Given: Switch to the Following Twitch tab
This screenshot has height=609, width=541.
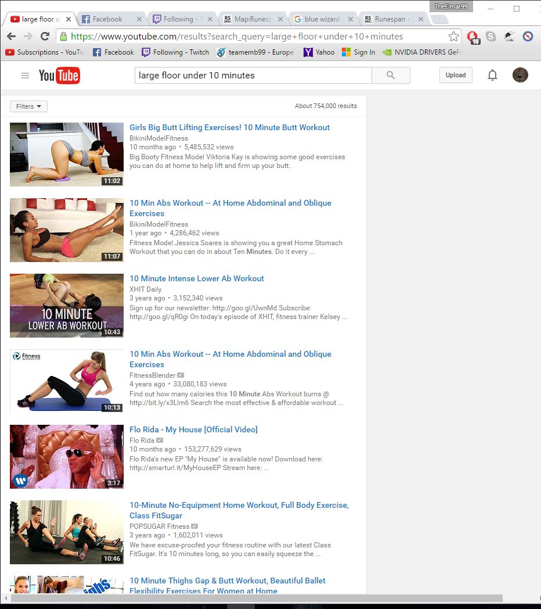Looking at the screenshot, I should (178, 19).
